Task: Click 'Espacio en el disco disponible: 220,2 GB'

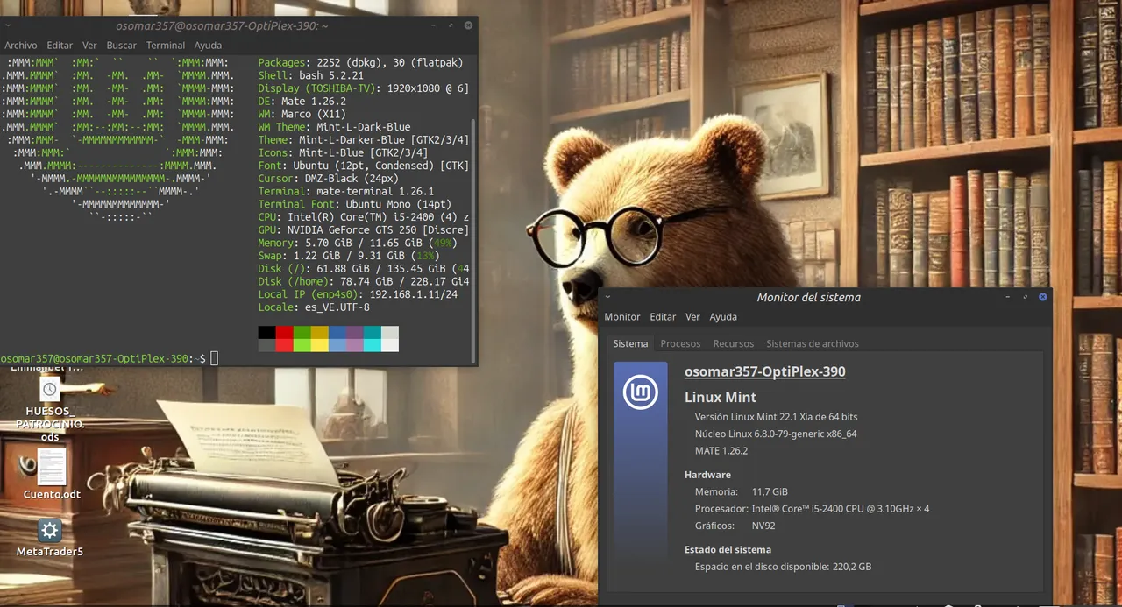Action: pyautogui.click(x=783, y=567)
